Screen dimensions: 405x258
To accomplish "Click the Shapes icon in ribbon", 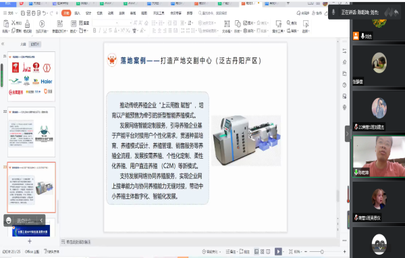I will tap(238, 24).
